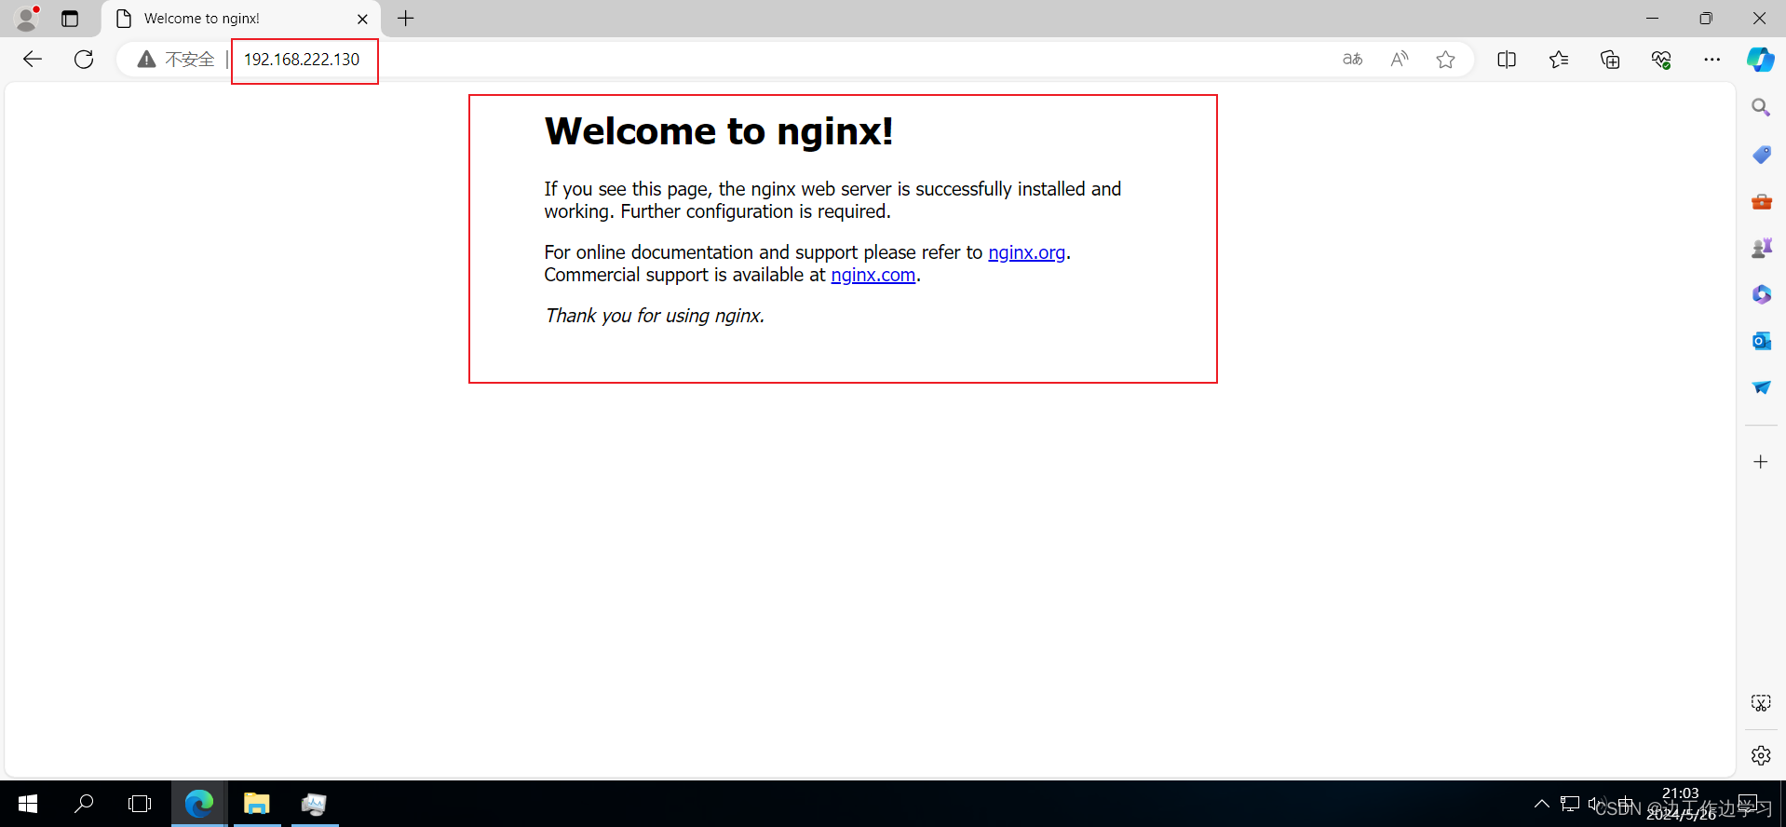Open the sidebar Games chess icon
This screenshot has height=827, width=1786.
1761,248
